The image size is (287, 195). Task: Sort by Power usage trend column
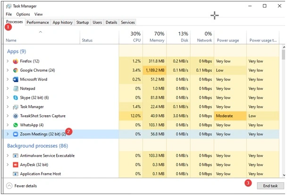coord(263,37)
